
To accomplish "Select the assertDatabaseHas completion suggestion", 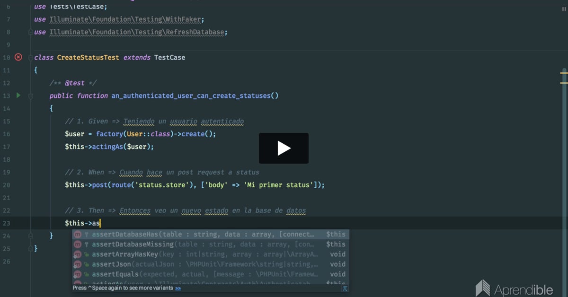I will point(211,235).
